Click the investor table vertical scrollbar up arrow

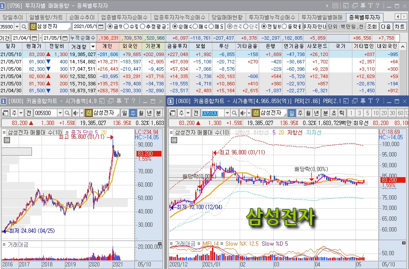pos(403,47)
